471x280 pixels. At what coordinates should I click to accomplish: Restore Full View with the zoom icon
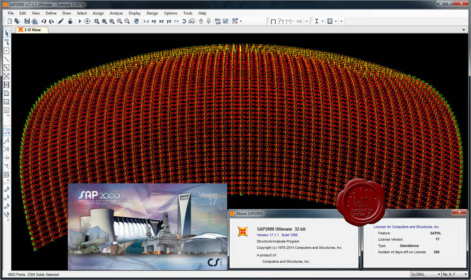click(x=104, y=21)
